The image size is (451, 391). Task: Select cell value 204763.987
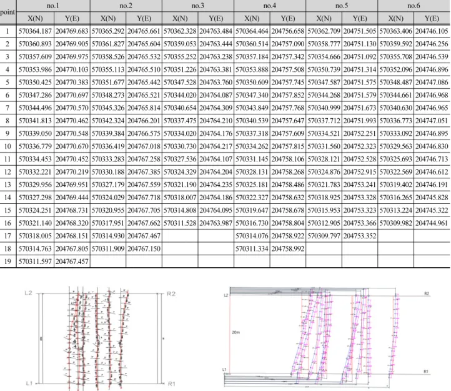(216, 223)
